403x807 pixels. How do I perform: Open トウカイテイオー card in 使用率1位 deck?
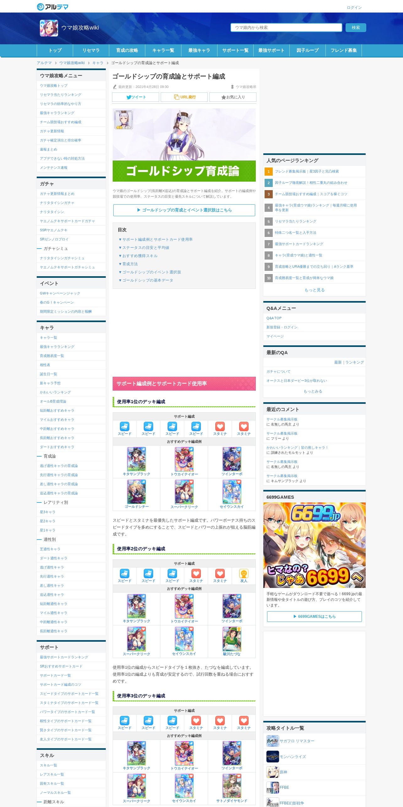coord(184,459)
